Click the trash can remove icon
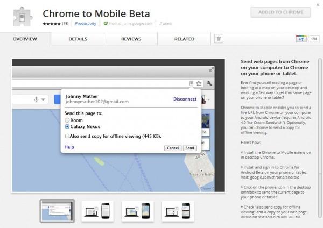The image size is (323, 228). tap(219, 39)
